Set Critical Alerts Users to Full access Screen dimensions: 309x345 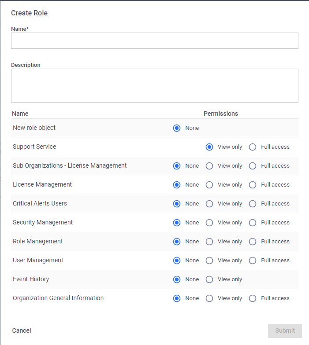252,204
